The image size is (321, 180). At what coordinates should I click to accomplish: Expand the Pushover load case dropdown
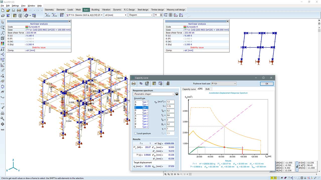[x=224, y=83]
